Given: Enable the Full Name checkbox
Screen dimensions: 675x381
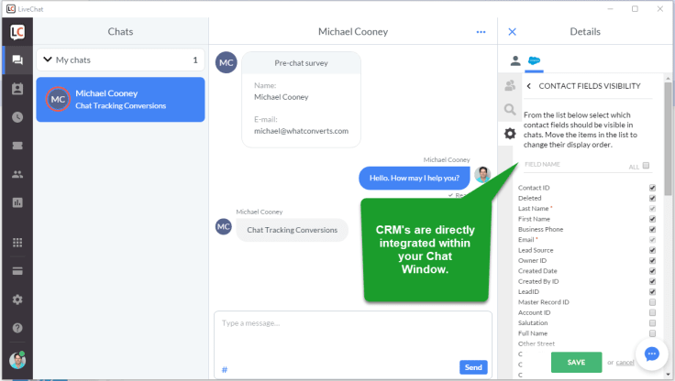Looking at the screenshot, I should coord(652,333).
